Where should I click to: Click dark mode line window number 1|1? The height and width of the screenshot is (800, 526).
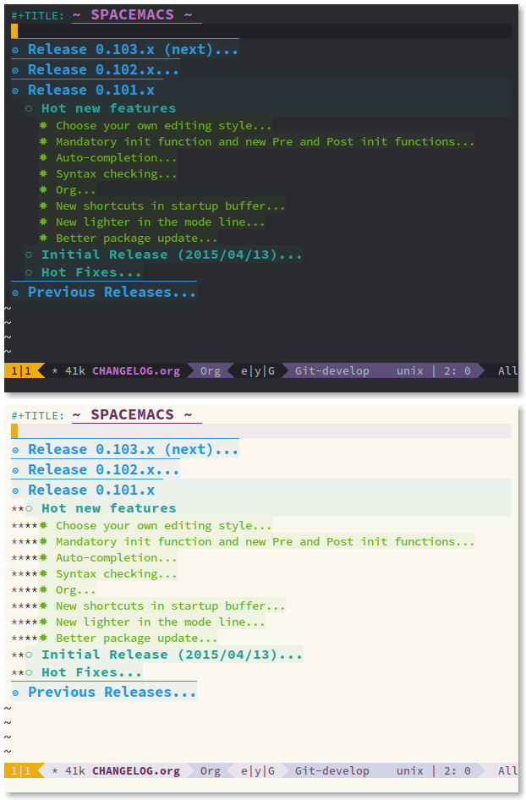pos(21,371)
